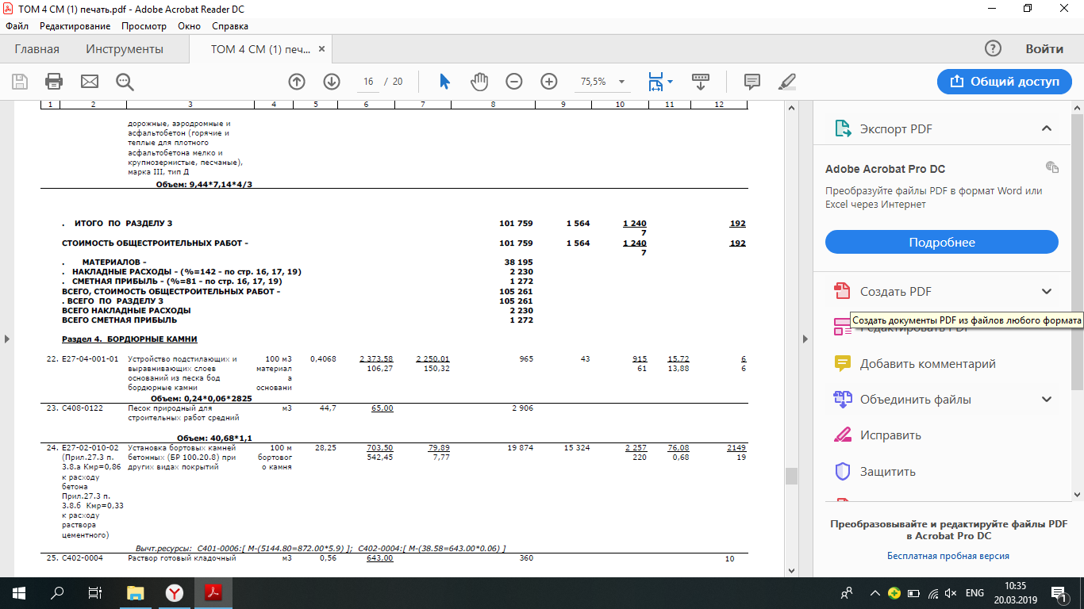Click the Print file icon

coord(54,82)
